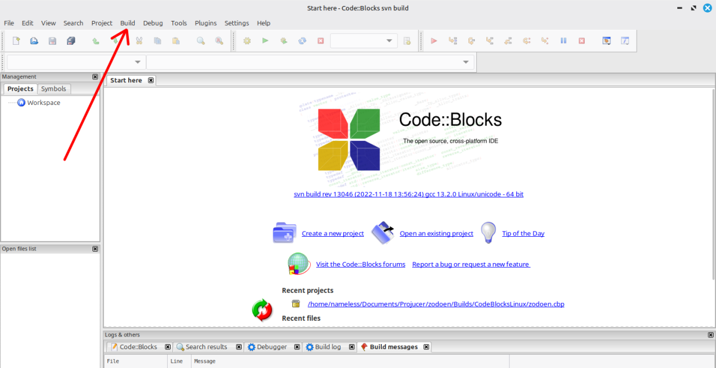Click the Build gear icon
Image resolution: width=716 pixels, height=368 pixels.
[247, 41]
